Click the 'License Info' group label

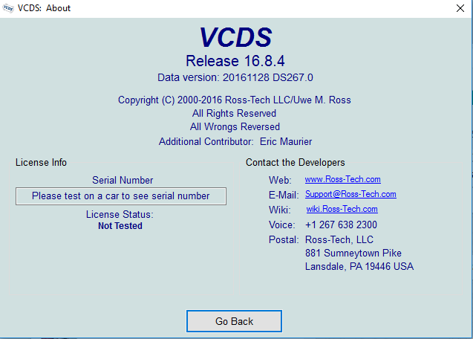(x=41, y=162)
